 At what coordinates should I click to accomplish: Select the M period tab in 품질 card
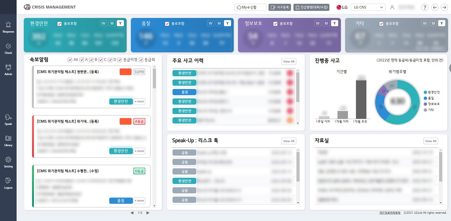pos(219,23)
